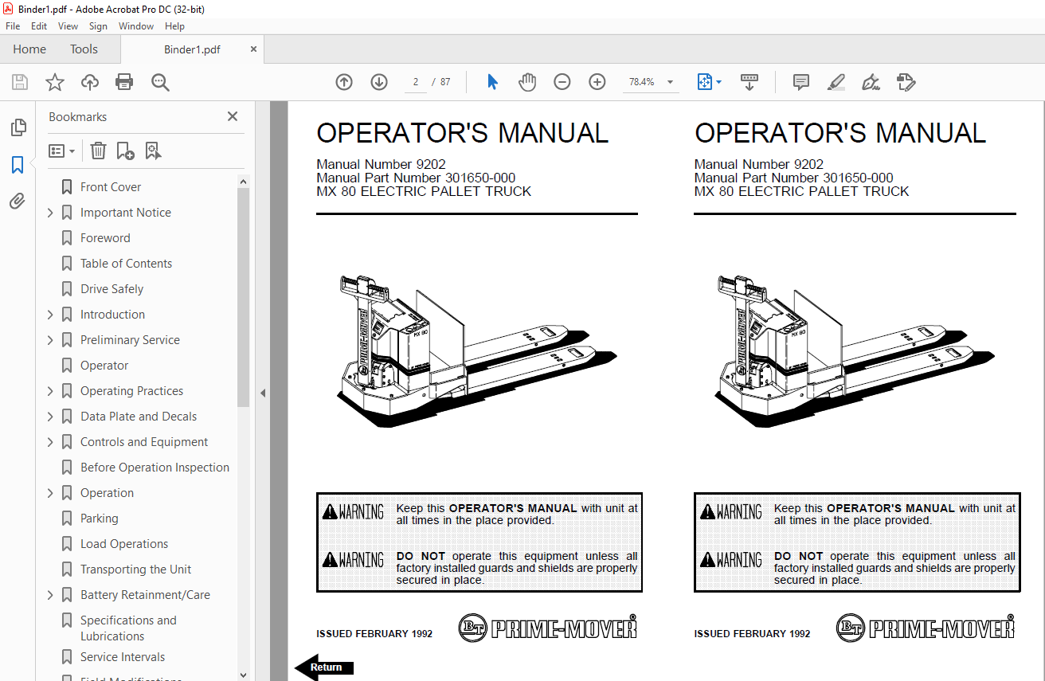Open the Help menu

(174, 26)
